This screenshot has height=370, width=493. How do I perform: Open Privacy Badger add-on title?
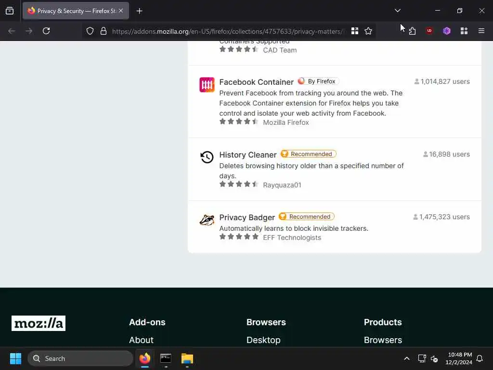click(247, 217)
